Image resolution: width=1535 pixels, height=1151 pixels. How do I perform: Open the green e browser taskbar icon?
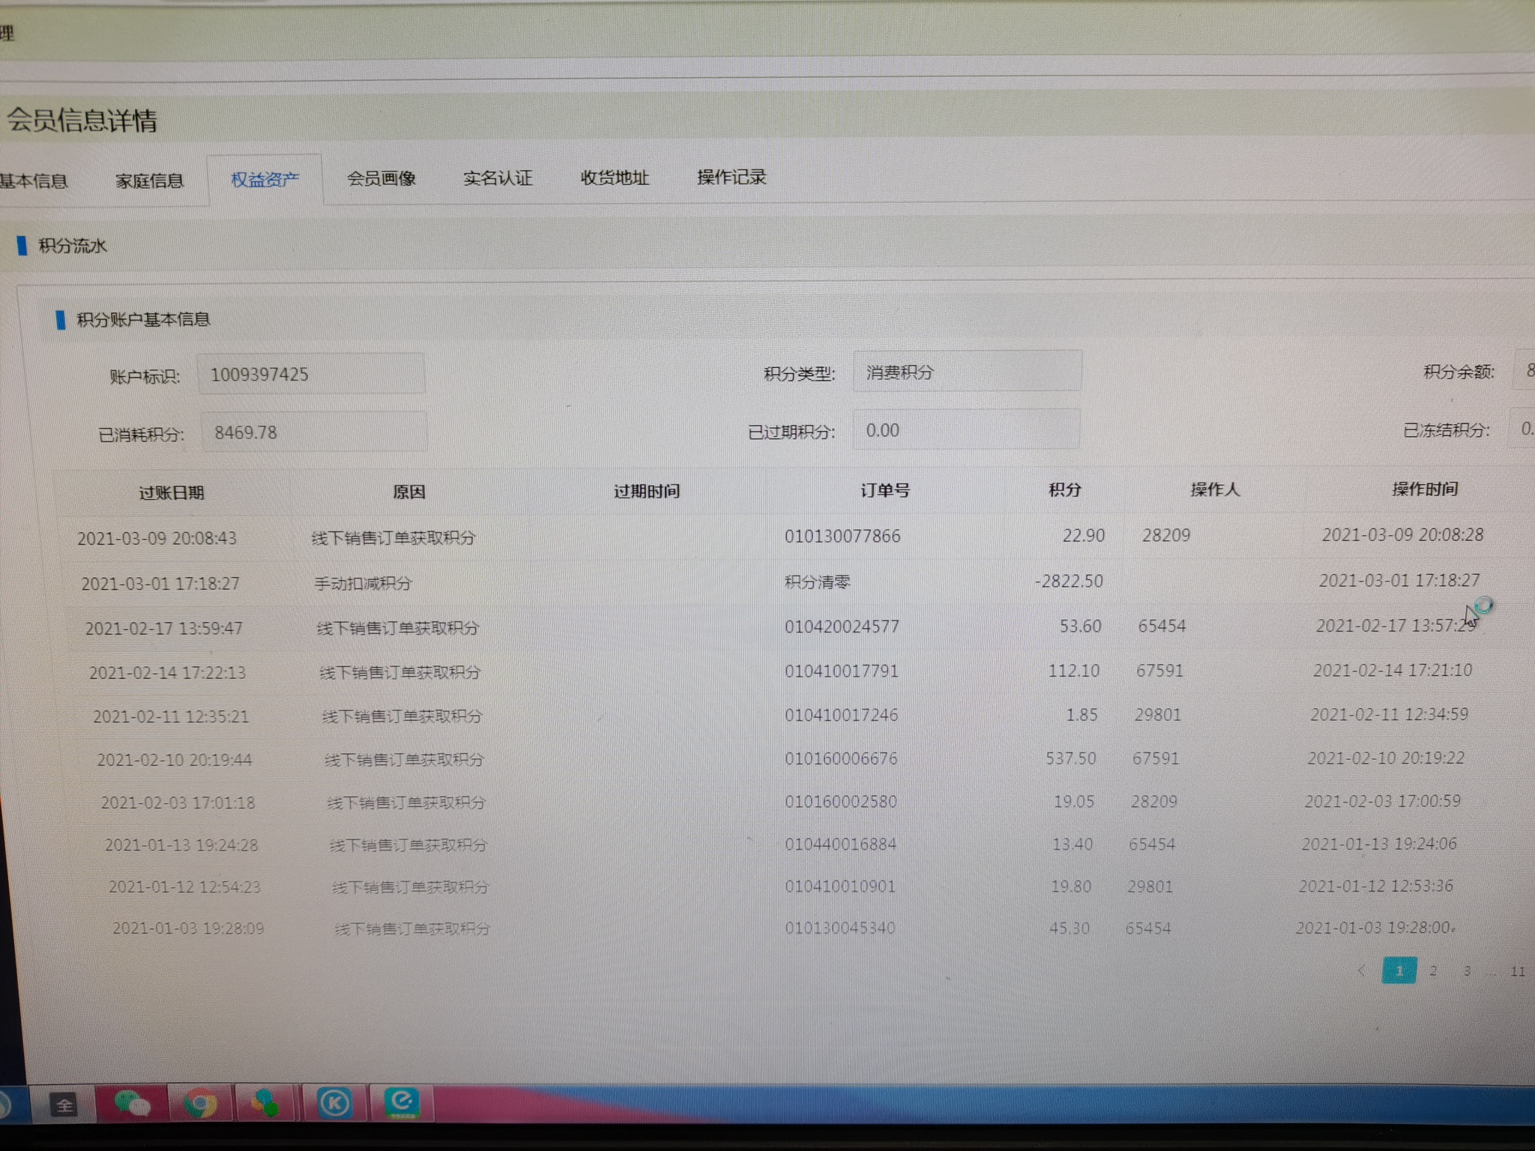(402, 1102)
